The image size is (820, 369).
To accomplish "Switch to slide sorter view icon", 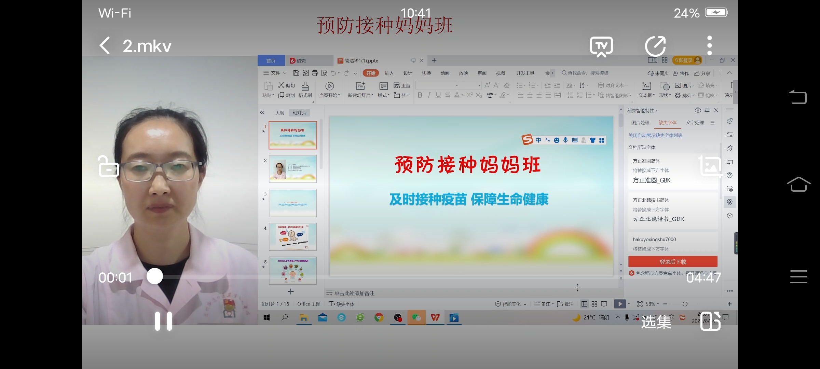I will [594, 304].
